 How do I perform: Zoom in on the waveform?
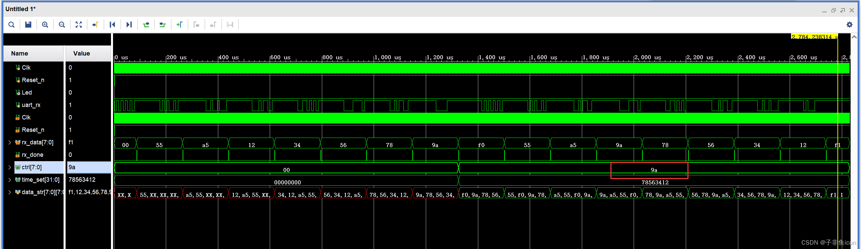[x=45, y=25]
